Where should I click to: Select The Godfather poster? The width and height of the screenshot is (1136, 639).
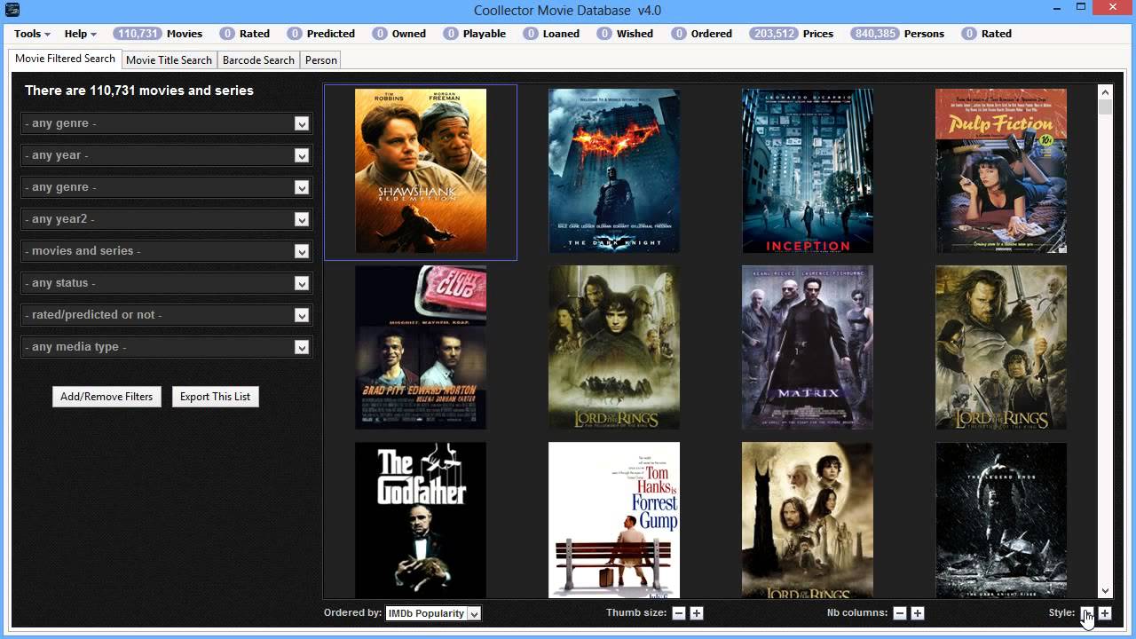[421, 520]
